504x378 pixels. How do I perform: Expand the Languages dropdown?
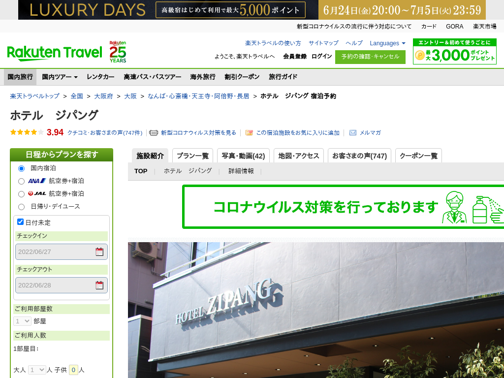pyautogui.click(x=387, y=43)
